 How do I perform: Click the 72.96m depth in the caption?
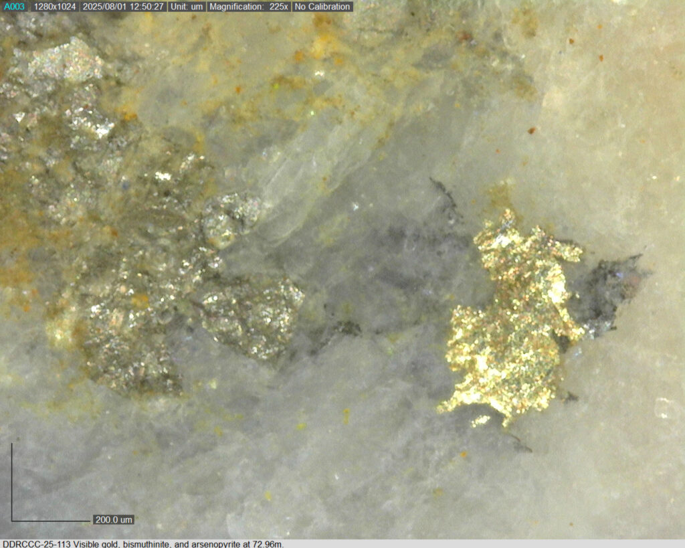tap(266, 543)
